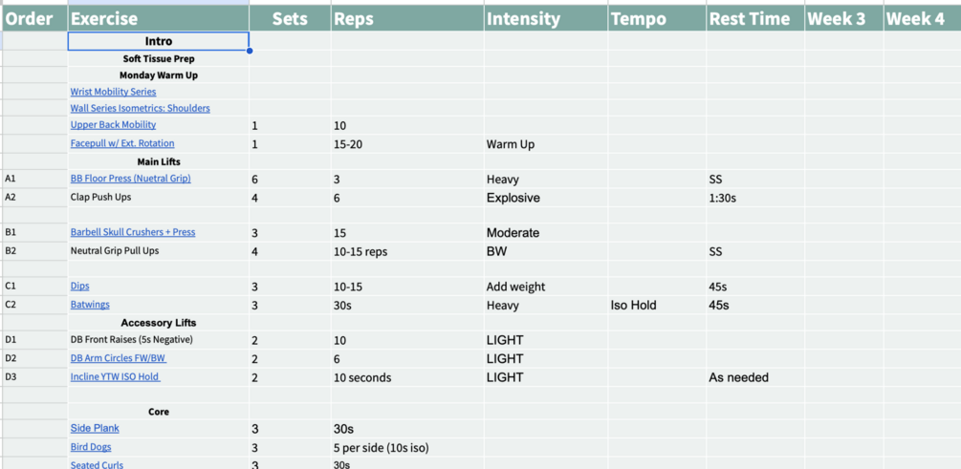Follow Barbell Skull Crushers + Press link
This screenshot has width=961, height=469.
click(132, 233)
